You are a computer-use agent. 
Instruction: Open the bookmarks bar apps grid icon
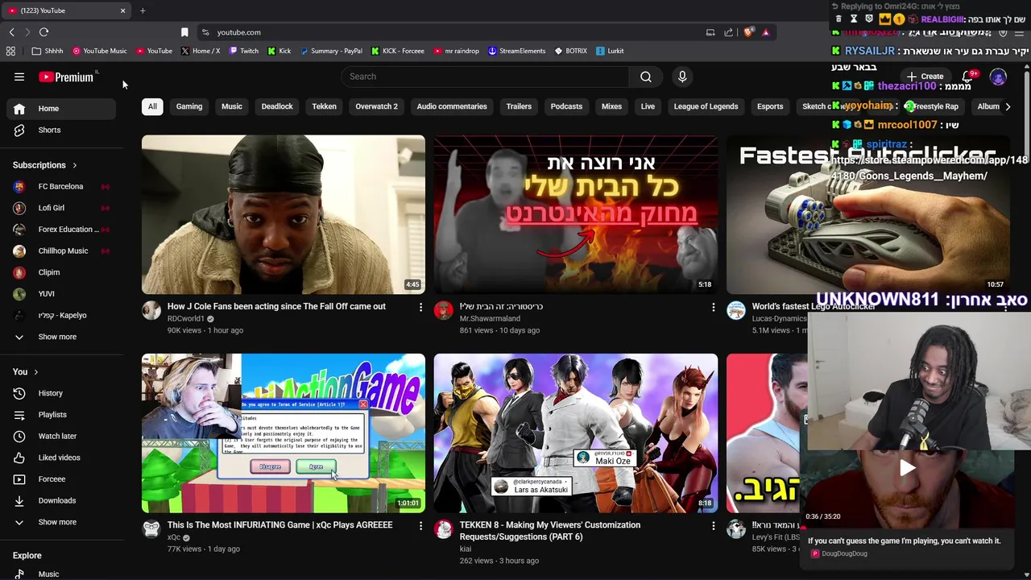10,51
